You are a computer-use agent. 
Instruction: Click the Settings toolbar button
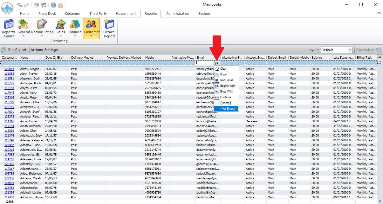tap(51, 50)
